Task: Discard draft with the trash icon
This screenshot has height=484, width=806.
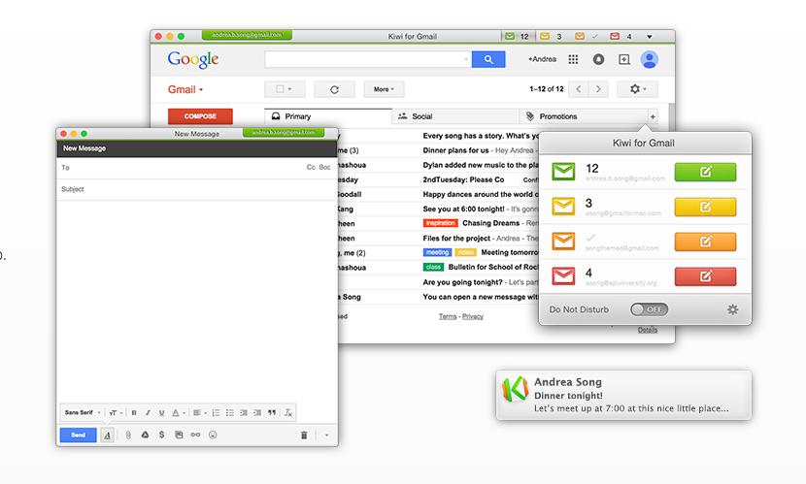Action: [x=304, y=436]
